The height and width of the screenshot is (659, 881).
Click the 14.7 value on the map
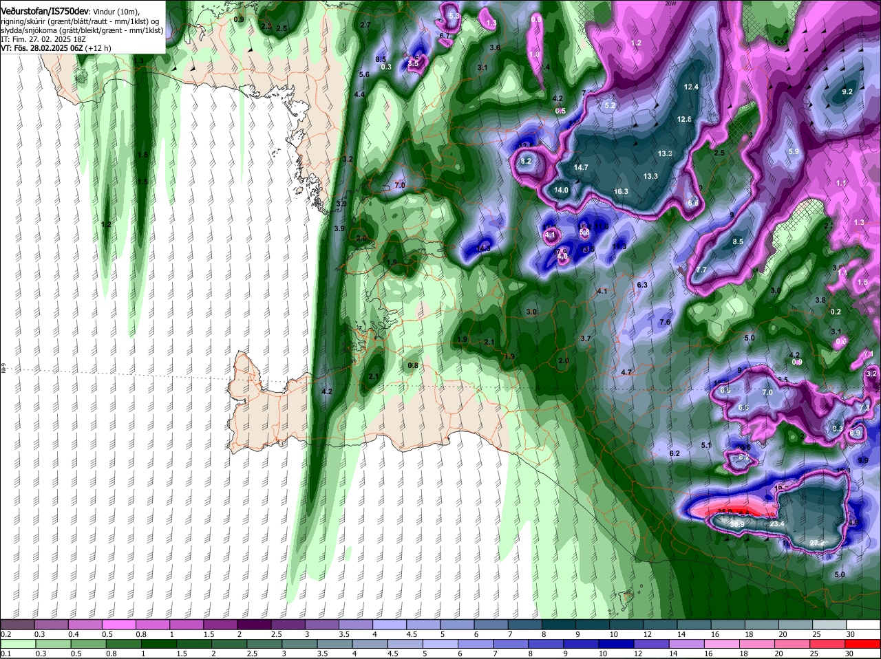coord(581,167)
